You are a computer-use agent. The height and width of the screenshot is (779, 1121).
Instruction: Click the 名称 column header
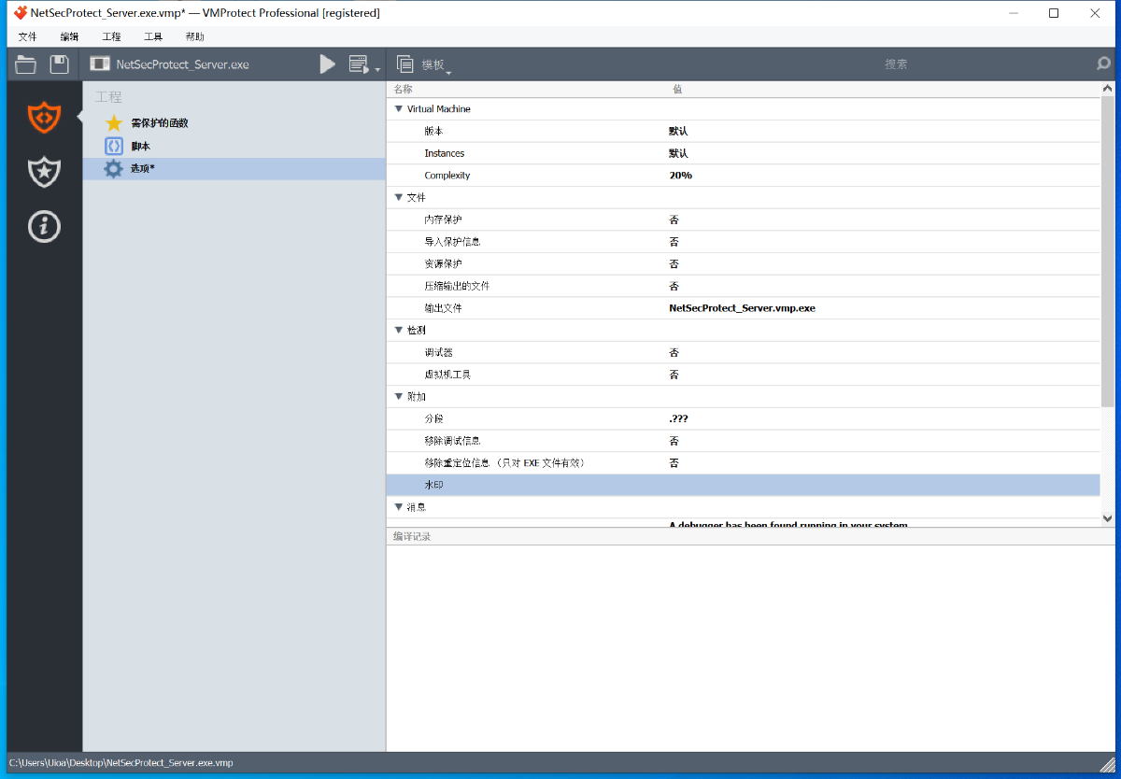(403, 89)
